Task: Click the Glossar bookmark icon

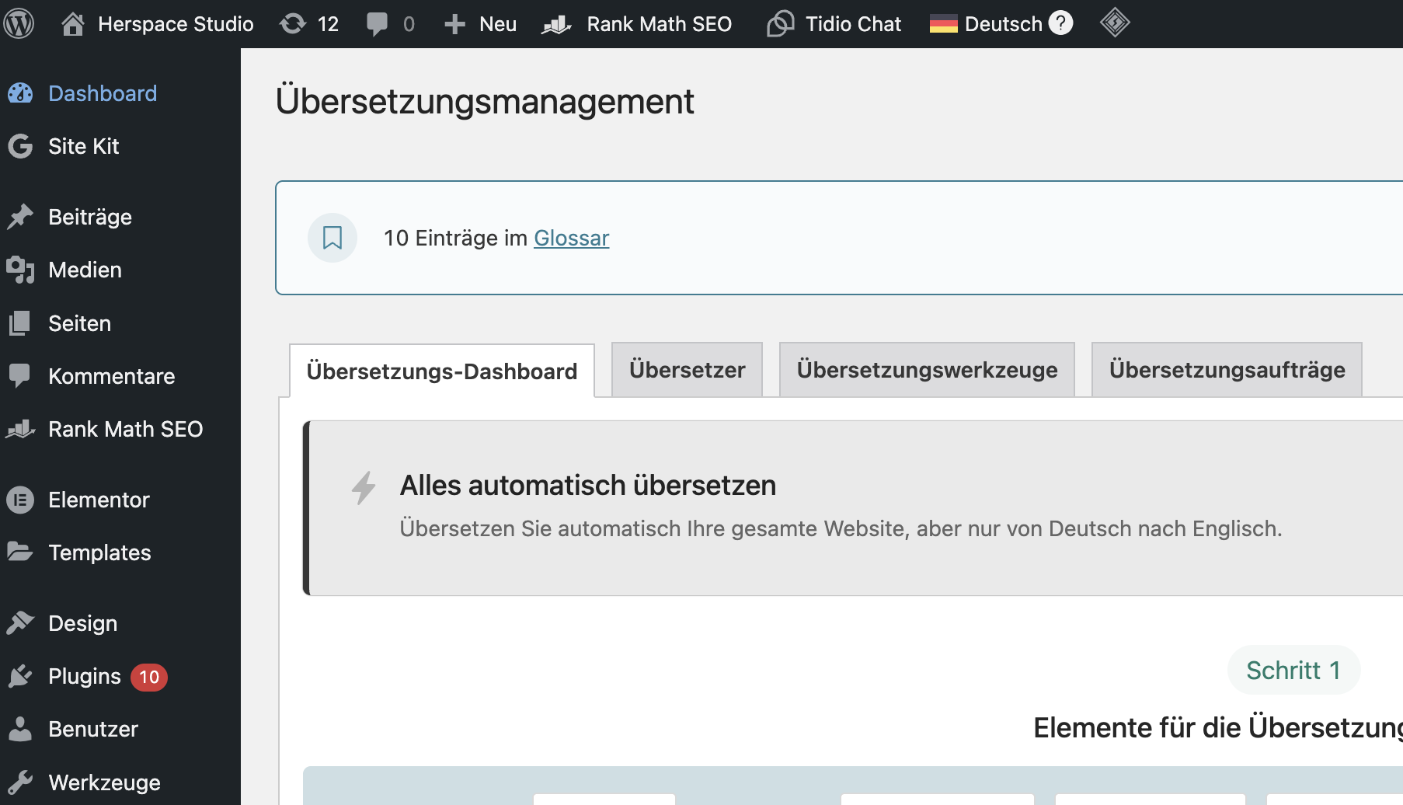Action: click(332, 238)
